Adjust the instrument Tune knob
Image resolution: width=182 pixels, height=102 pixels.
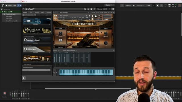(96, 16)
